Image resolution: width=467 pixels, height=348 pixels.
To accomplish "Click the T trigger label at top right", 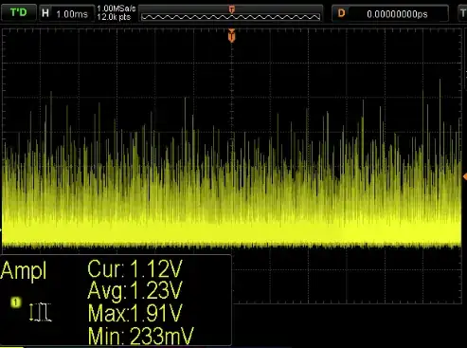I will click(x=463, y=13).
